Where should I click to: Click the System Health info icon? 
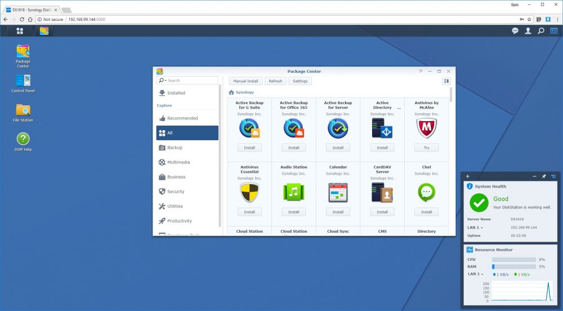(x=470, y=186)
